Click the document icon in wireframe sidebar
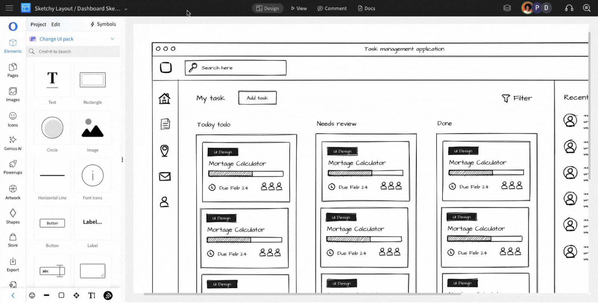Screen dimensions: 598x303 [x=165, y=124]
